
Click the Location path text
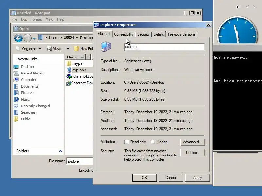click(x=144, y=82)
